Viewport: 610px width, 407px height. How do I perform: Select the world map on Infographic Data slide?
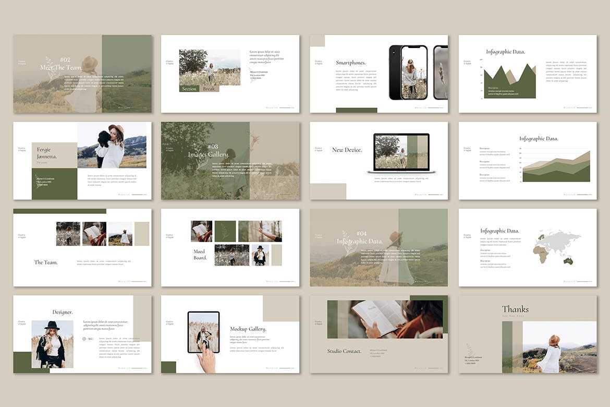click(556, 247)
